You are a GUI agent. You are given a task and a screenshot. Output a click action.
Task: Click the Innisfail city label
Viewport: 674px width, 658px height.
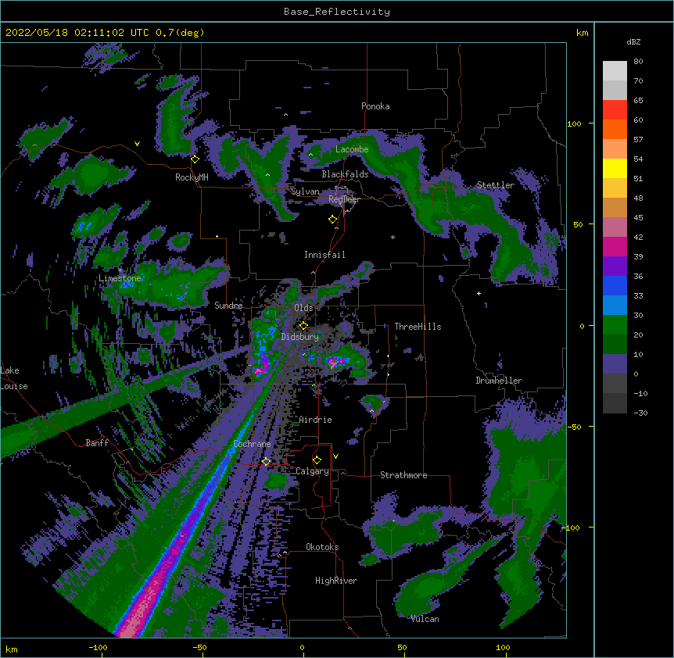pos(324,255)
